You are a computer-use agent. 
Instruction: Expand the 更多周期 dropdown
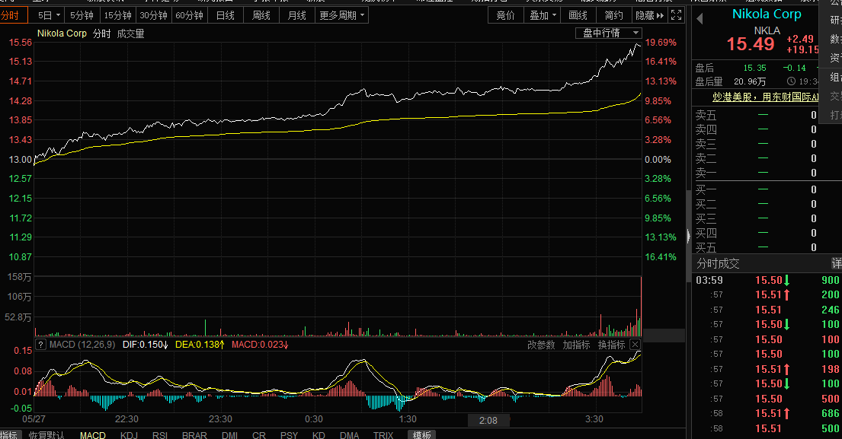click(341, 15)
